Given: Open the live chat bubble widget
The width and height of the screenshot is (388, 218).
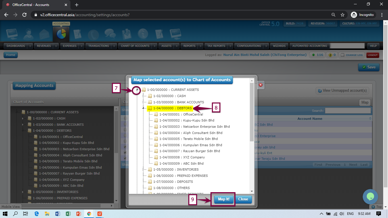Looking at the screenshot, I should tap(370, 196).
